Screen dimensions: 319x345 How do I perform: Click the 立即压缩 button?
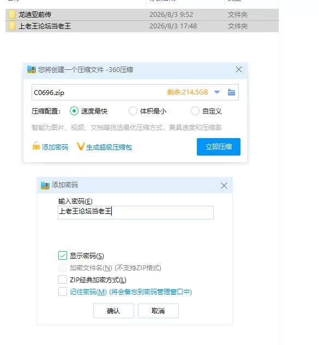point(219,147)
